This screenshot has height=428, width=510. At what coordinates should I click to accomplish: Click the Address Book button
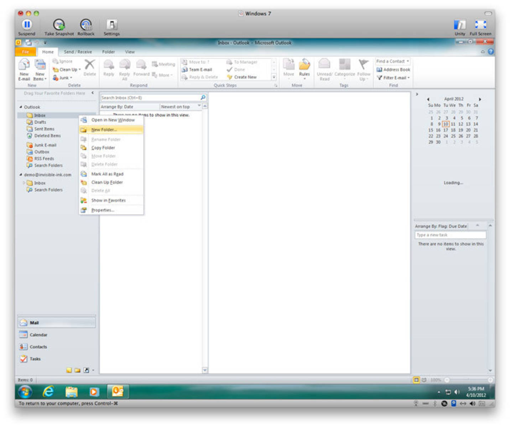[x=393, y=70]
